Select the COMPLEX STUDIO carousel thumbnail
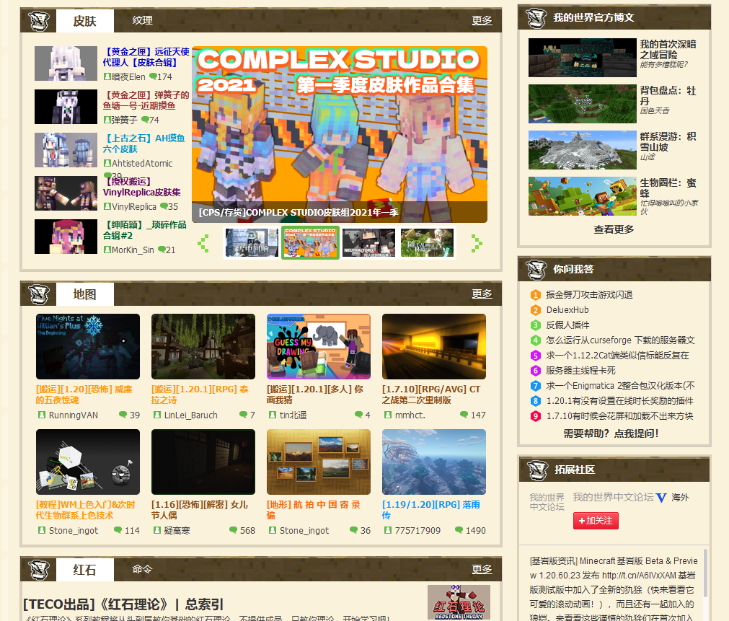Viewport: 729px width, 621px height. [310, 242]
